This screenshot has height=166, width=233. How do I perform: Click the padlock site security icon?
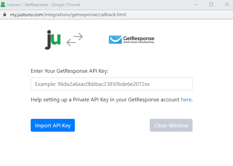(5, 14)
